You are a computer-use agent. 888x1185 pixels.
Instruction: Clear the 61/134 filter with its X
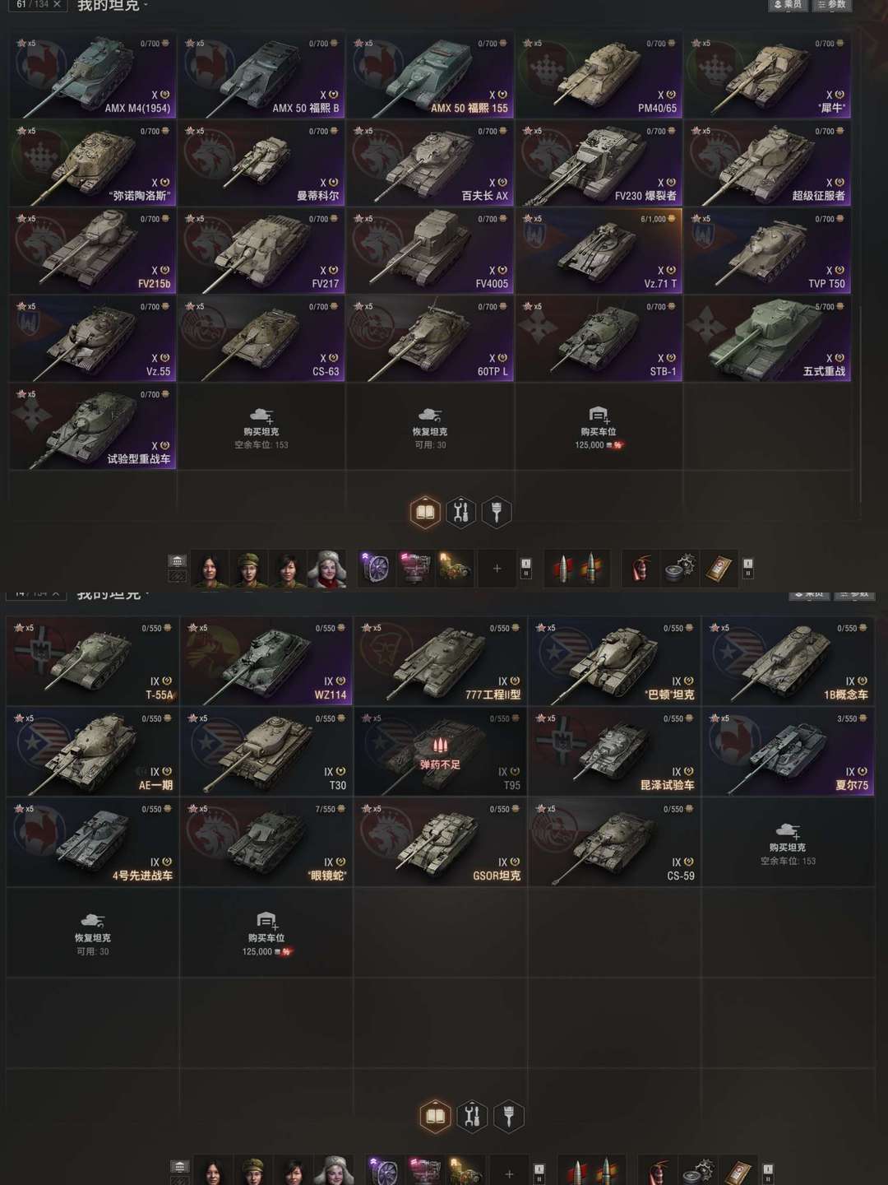tap(57, 4)
